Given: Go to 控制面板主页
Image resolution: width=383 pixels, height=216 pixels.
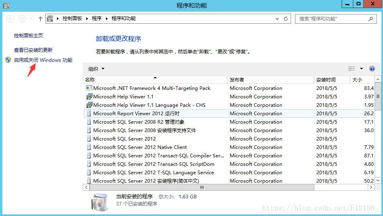Looking at the screenshot, I should click(29, 36).
